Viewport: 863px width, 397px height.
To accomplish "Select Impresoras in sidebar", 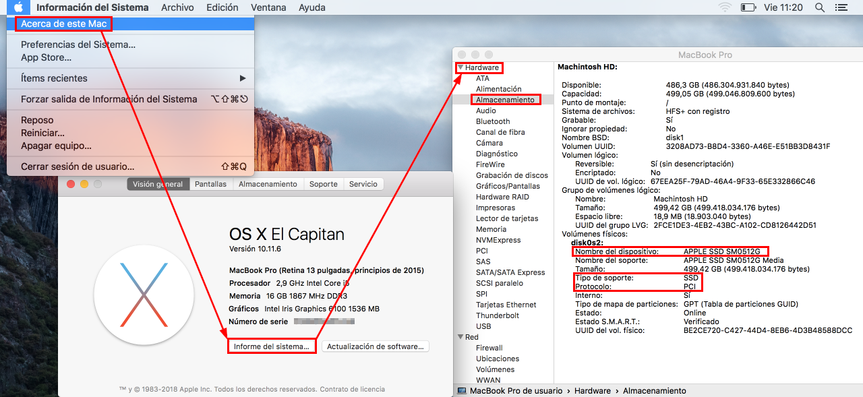I will pos(496,208).
